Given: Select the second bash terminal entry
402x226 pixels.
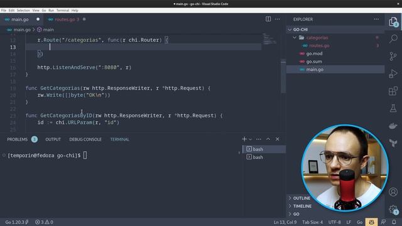Looking at the screenshot, I should (x=264, y=157).
